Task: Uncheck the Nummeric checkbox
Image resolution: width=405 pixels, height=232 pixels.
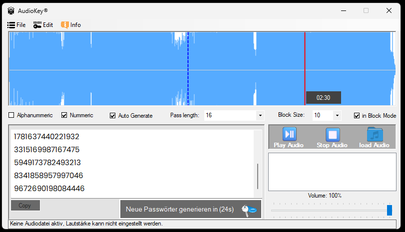Action: click(x=64, y=115)
